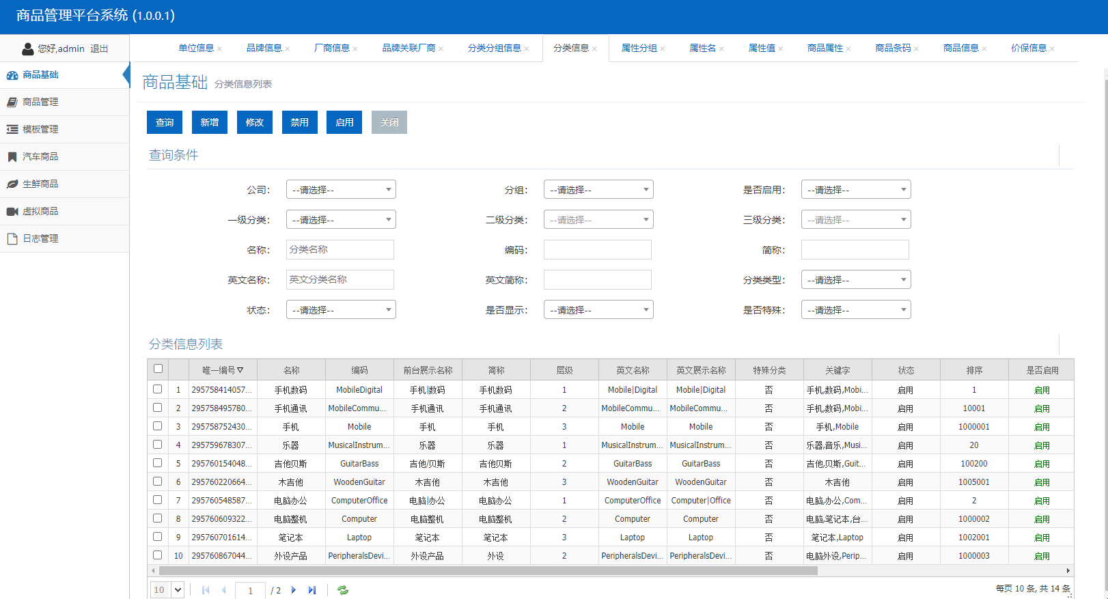Close the 厂商信息 tab with its x
The image size is (1108, 599).
[355, 48]
